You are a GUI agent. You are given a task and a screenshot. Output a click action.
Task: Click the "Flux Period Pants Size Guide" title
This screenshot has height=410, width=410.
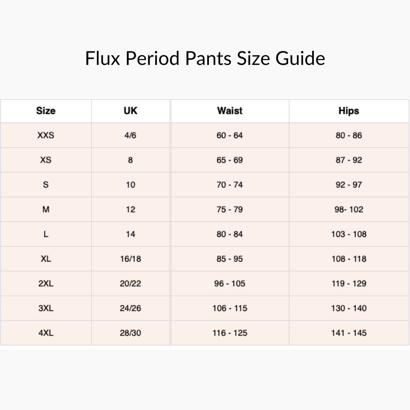pyautogui.click(x=205, y=58)
